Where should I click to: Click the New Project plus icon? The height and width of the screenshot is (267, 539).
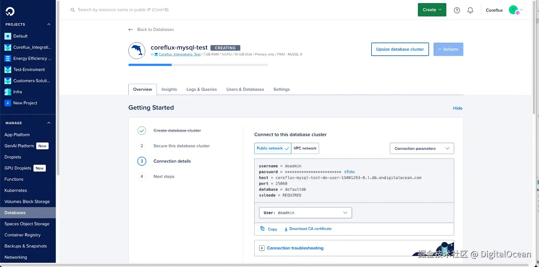[x=8, y=103]
